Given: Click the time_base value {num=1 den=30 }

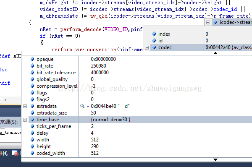Looking at the screenshot, I should [x=110, y=120].
